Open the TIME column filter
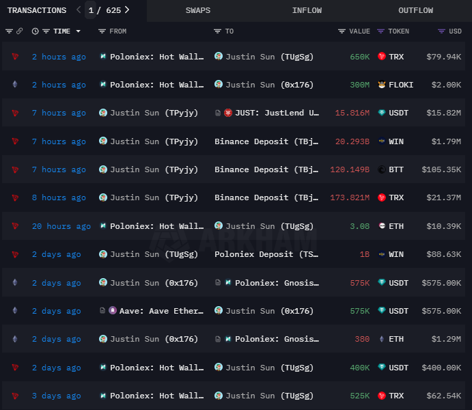This screenshot has width=472, height=410. (x=46, y=31)
